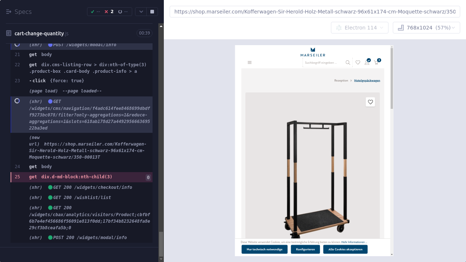Image resolution: width=466 pixels, height=262 pixels.
Task: Click the 'Konfigurieren' cookie button
Action: 305,249
